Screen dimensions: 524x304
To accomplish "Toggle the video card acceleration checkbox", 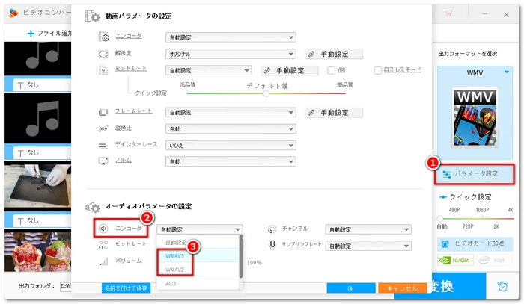I will pyautogui.click(x=446, y=243).
